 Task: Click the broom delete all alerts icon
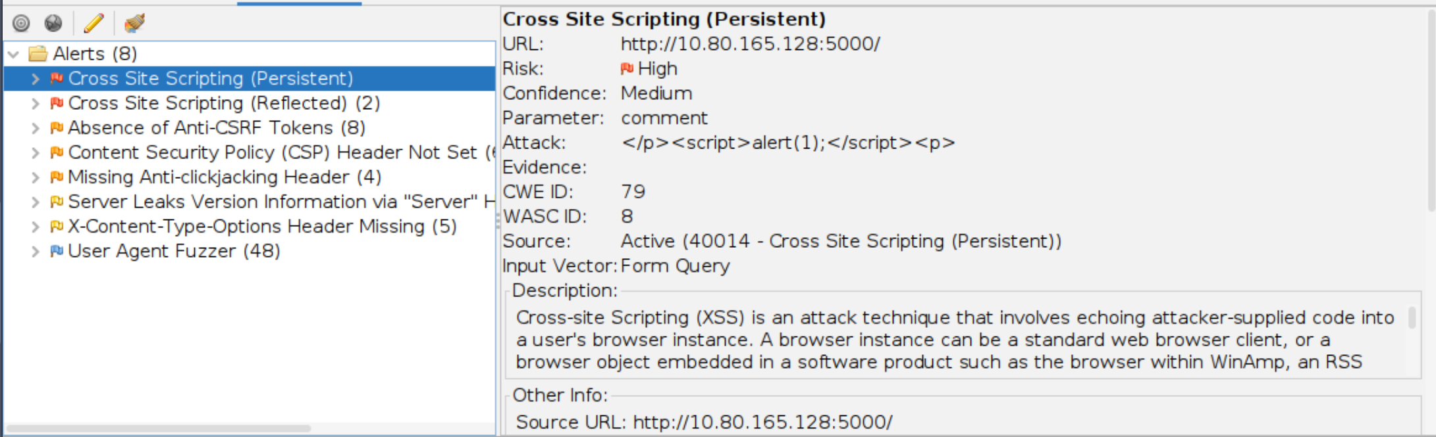click(x=134, y=24)
